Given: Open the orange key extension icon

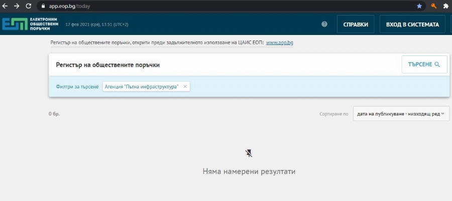Looking at the screenshot, I should point(433,6).
